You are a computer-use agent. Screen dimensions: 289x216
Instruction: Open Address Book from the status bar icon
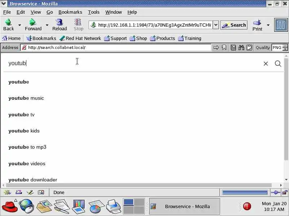coord(41,192)
